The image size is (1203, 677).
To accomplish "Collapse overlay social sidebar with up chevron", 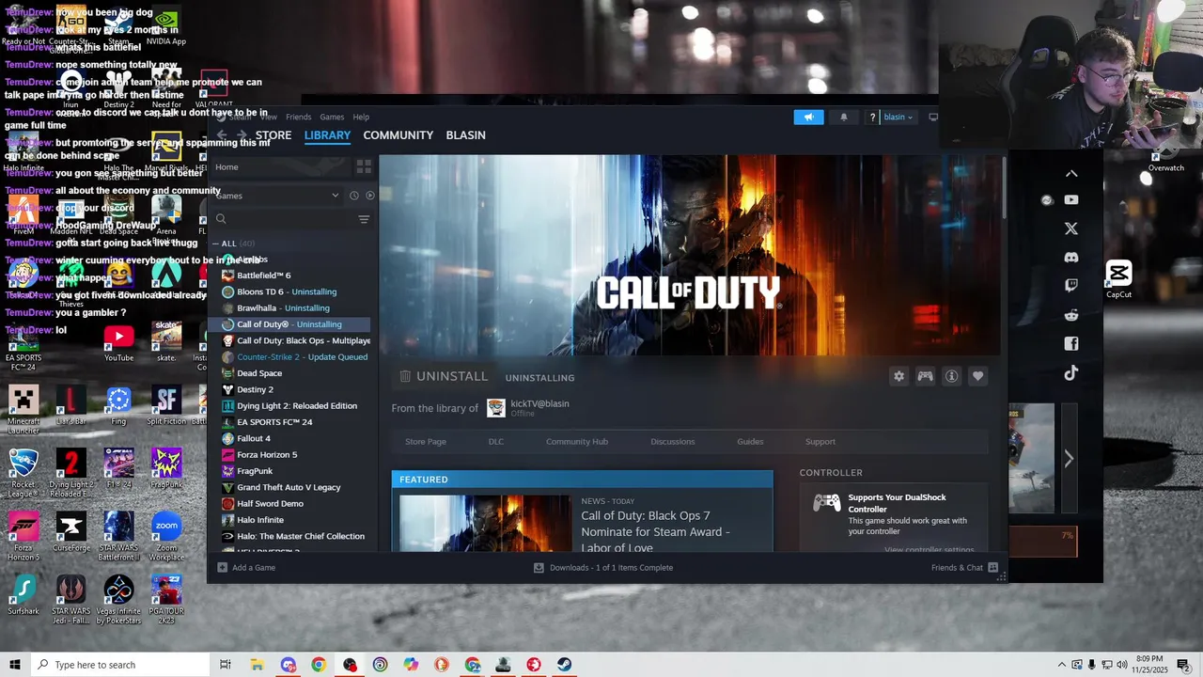I will point(1071,173).
